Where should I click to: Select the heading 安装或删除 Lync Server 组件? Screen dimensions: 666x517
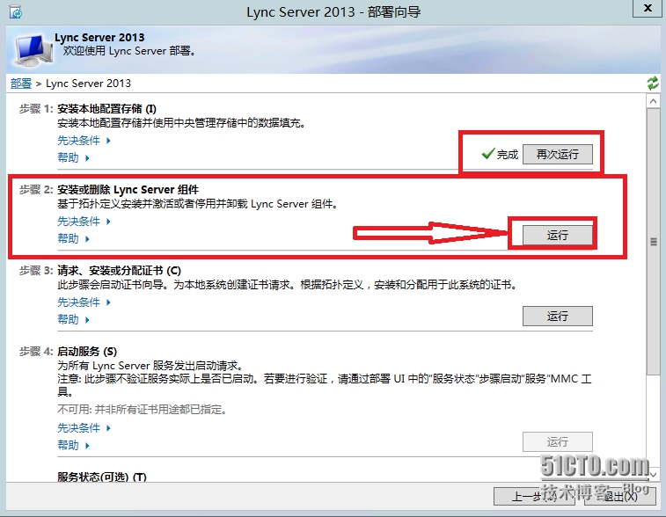coord(128,190)
